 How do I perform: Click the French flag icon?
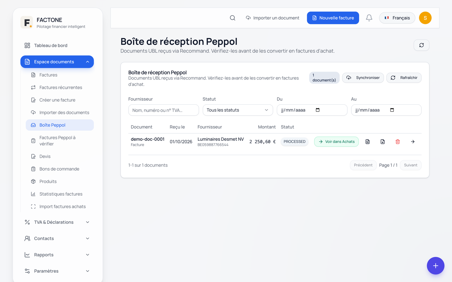point(387,18)
